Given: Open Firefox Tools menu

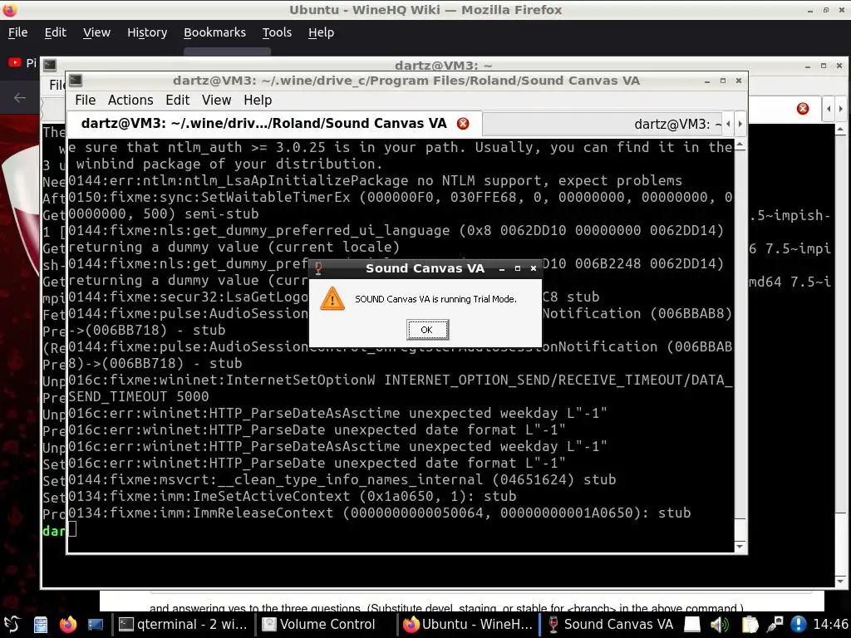Looking at the screenshot, I should coord(277,32).
